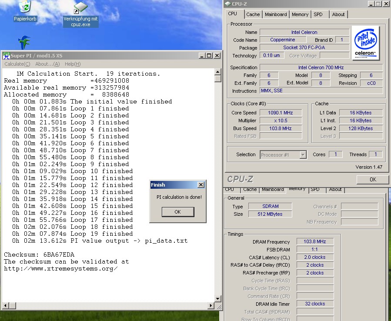This screenshot has height=321, width=391.
Task: Click the Instructions field MMX, SSE
Action: tap(321, 90)
